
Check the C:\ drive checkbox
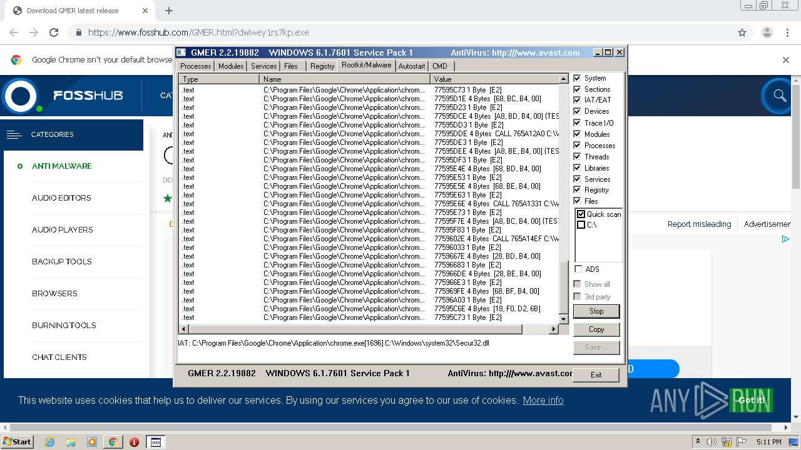pyautogui.click(x=581, y=225)
